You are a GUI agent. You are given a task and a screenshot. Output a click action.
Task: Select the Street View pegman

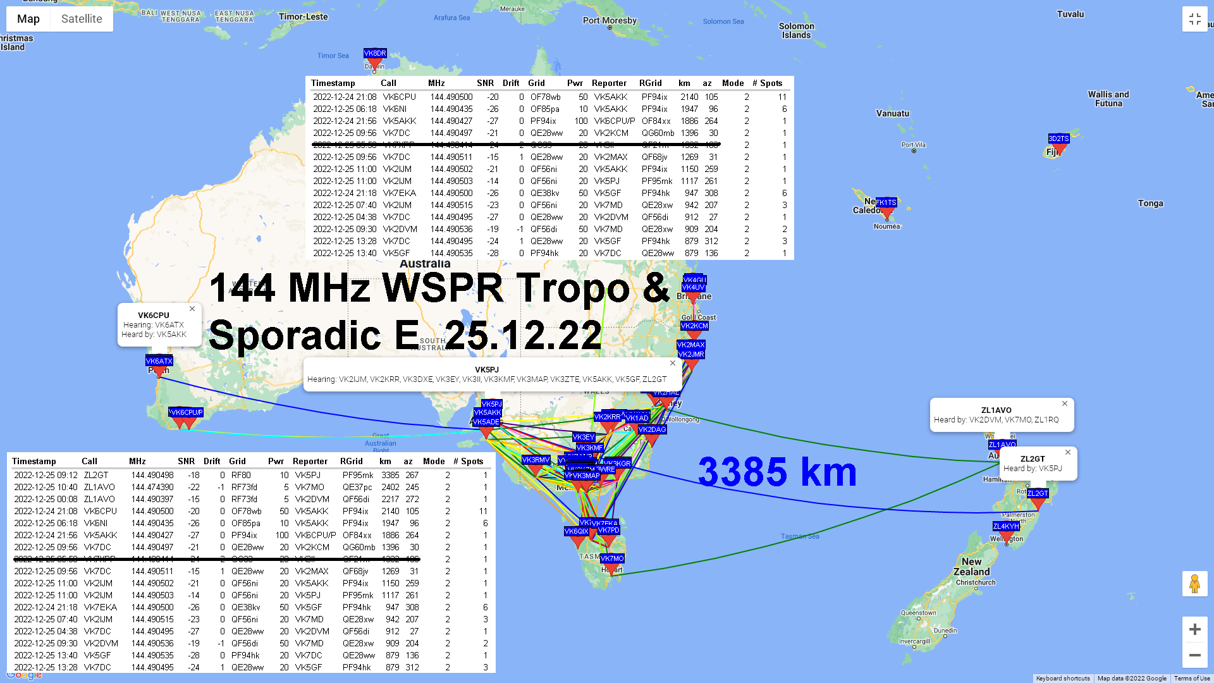tap(1195, 584)
